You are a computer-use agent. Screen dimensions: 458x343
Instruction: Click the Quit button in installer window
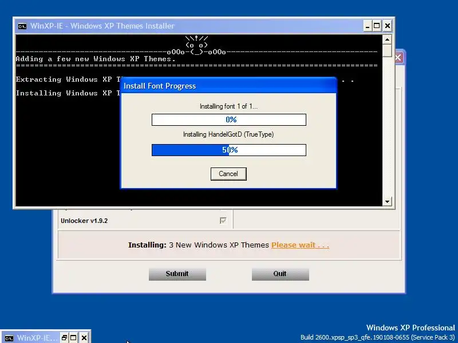click(280, 274)
